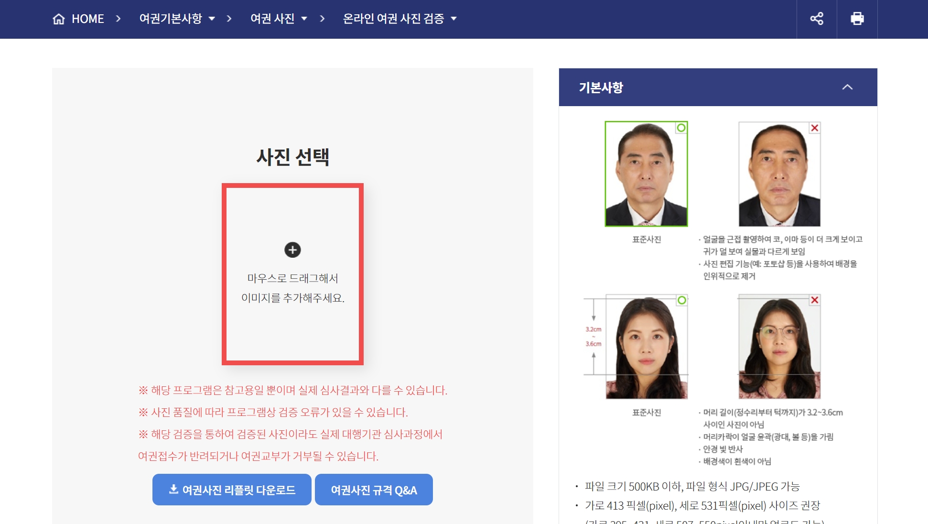Click the printer icon
The height and width of the screenshot is (524, 928).
(x=857, y=19)
